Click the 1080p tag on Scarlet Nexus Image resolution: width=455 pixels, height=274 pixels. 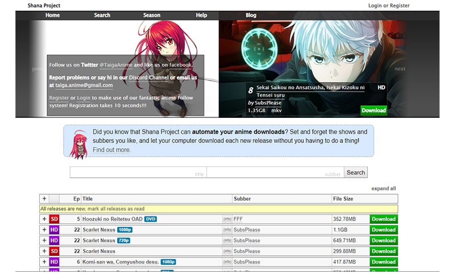[125, 230]
